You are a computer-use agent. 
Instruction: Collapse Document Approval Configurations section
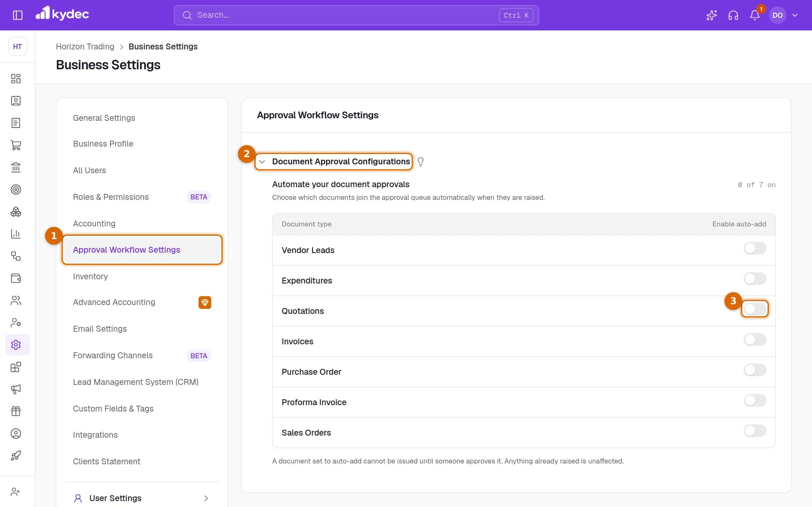coord(262,162)
